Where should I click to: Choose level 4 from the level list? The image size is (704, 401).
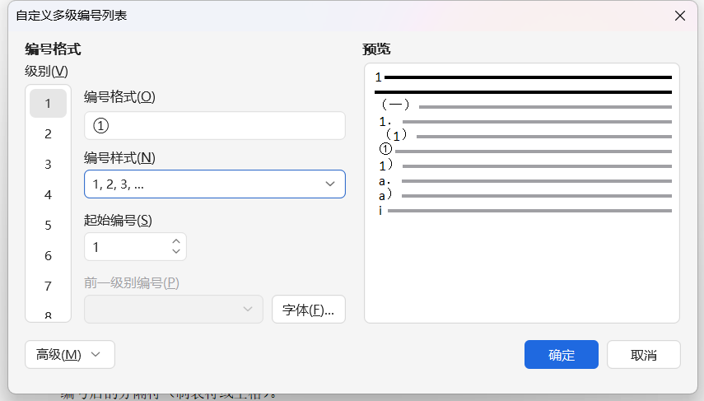click(48, 195)
